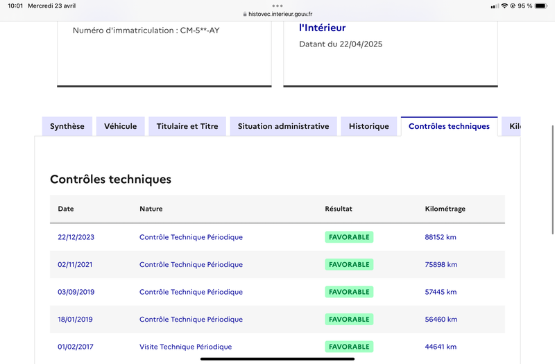
Task: Go to the Historique tab
Action: coord(369,126)
